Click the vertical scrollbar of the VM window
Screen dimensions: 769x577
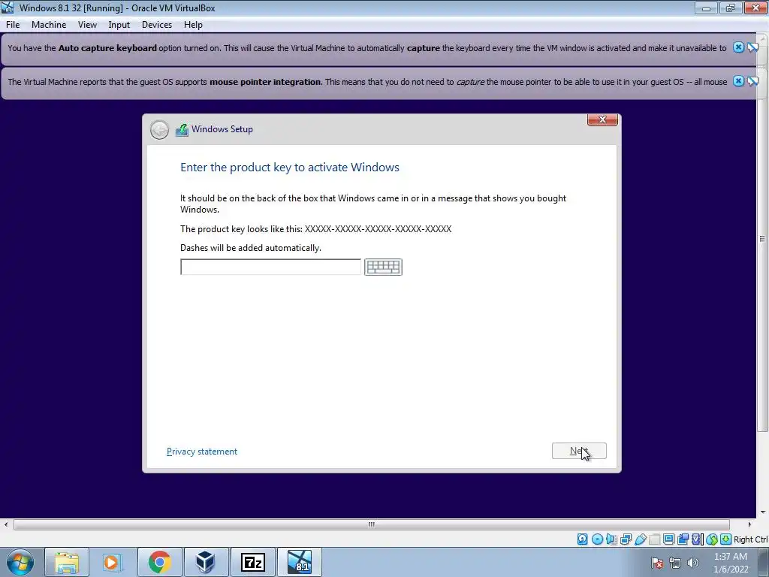coord(762,238)
